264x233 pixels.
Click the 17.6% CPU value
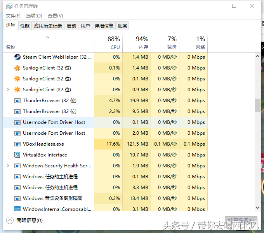113,144
